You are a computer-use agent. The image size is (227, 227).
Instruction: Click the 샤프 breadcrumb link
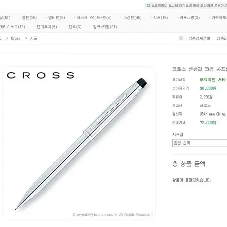coord(34,38)
